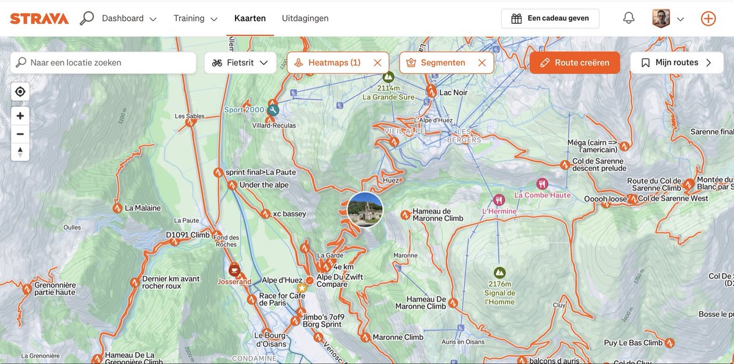Open the Hameau de Maronne Climb marker near Huez

(x=405, y=215)
